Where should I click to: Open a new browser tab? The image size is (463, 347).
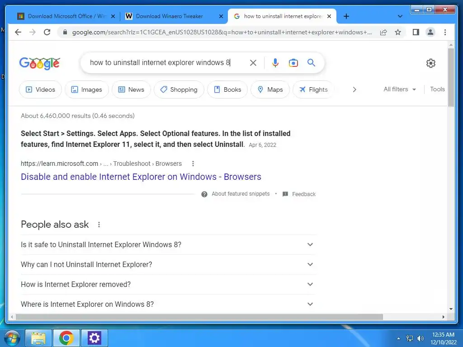pyautogui.click(x=346, y=16)
